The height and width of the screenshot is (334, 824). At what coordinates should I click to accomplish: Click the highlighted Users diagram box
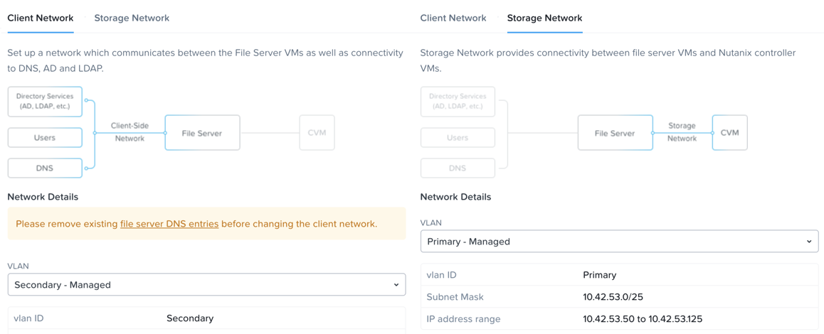[x=46, y=138]
